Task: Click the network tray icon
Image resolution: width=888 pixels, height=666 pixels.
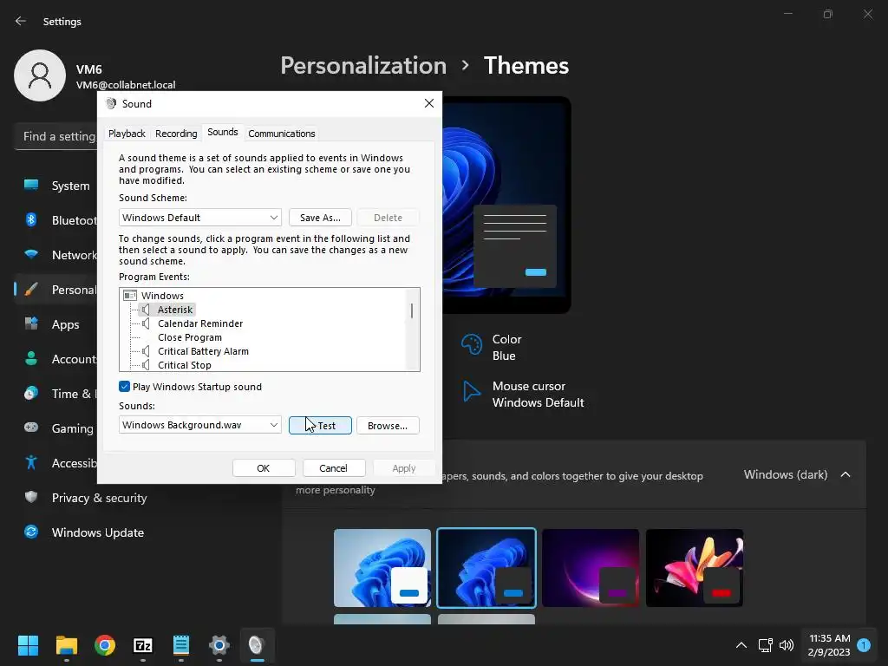Action: pos(765,645)
